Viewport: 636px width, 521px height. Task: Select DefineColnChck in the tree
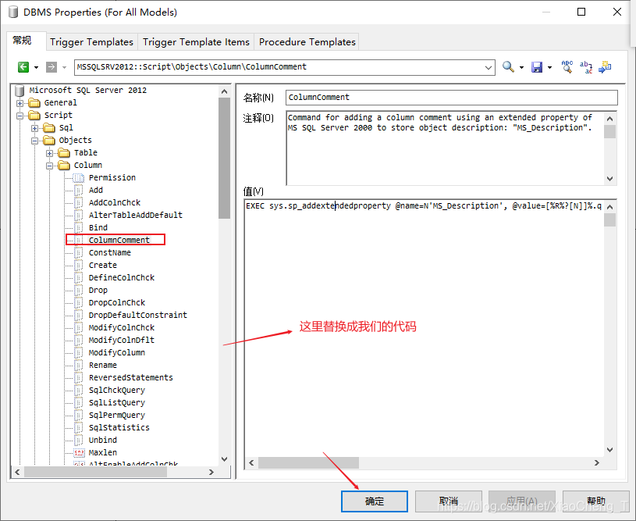tap(122, 278)
